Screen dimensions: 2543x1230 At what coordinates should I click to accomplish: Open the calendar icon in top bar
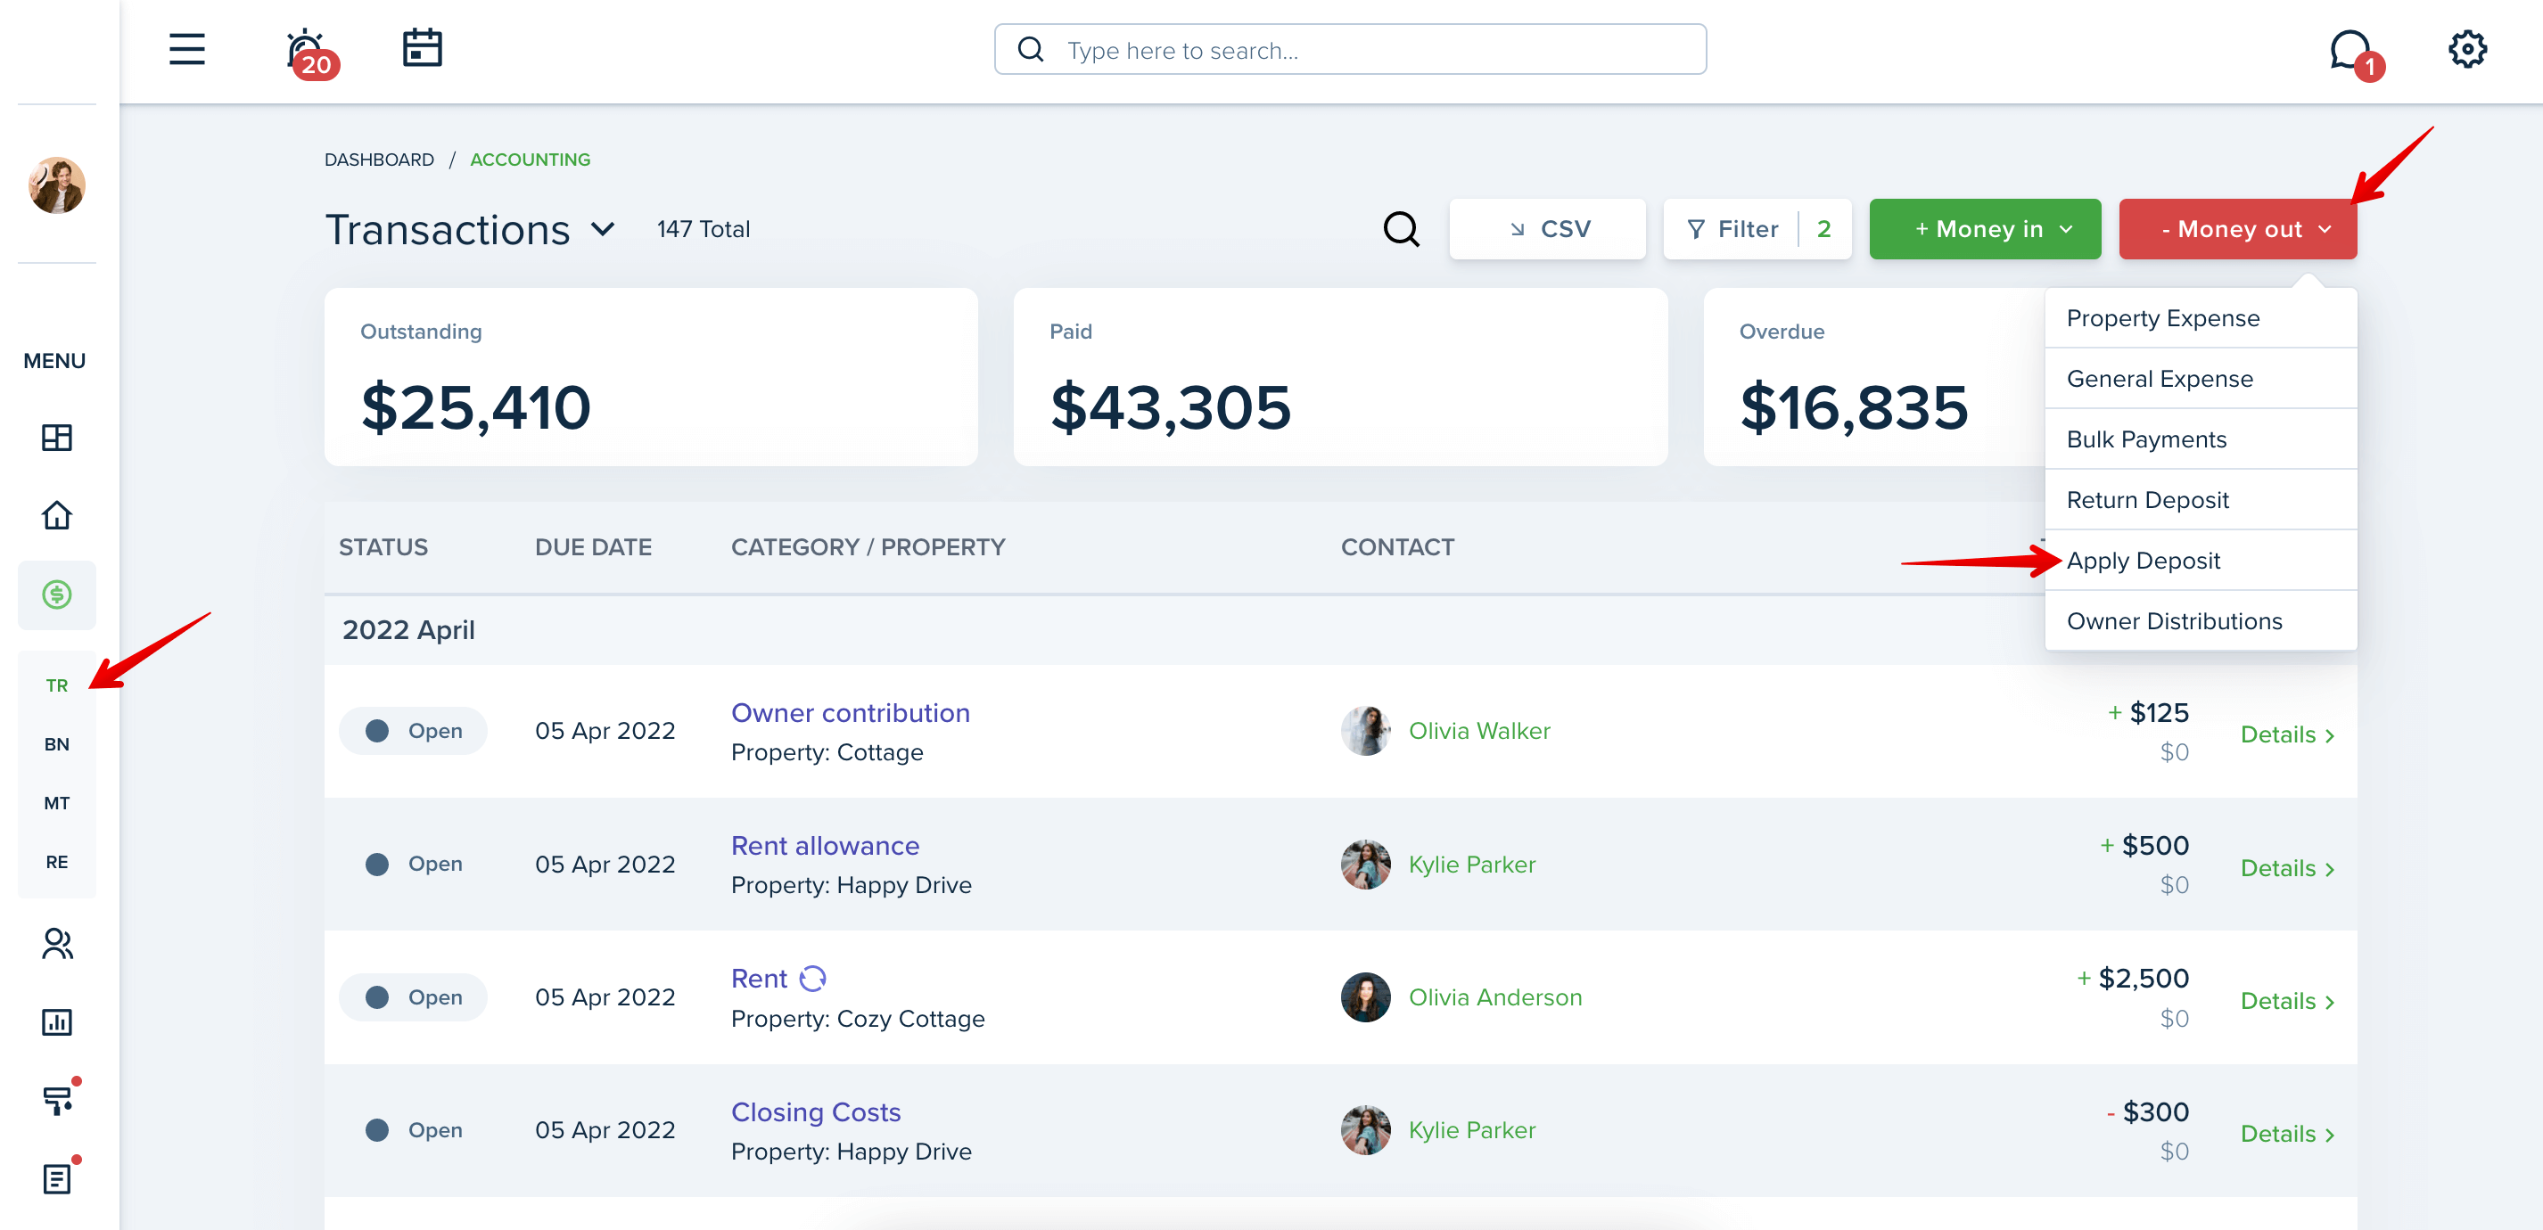pos(423,48)
